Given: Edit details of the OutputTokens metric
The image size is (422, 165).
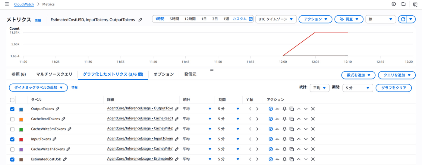Looking at the screenshot, I should tap(177, 109).
